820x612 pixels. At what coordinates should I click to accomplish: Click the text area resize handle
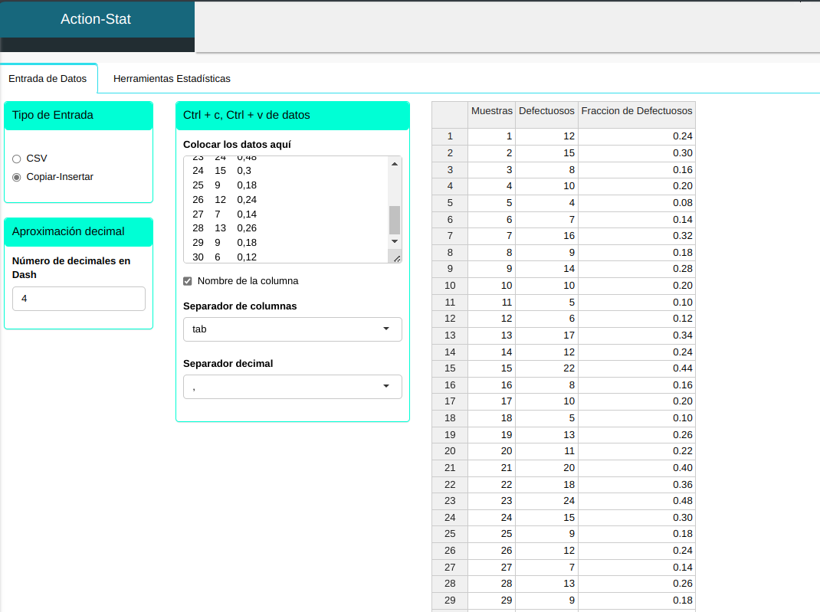pos(395,258)
